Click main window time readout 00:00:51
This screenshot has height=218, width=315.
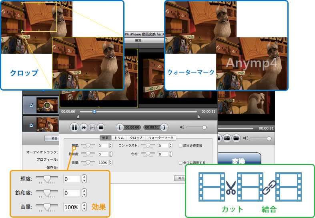click(x=266, y=128)
